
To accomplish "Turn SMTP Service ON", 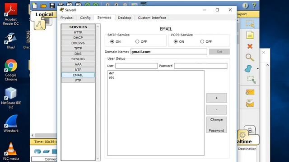I will click(x=112, y=41).
